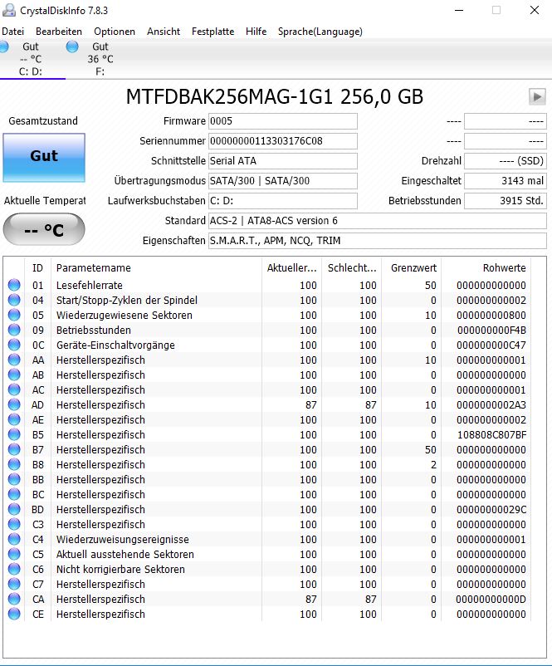Click raw value 00000000029C
Image resolution: width=552 pixels, height=666 pixels.
491,509
